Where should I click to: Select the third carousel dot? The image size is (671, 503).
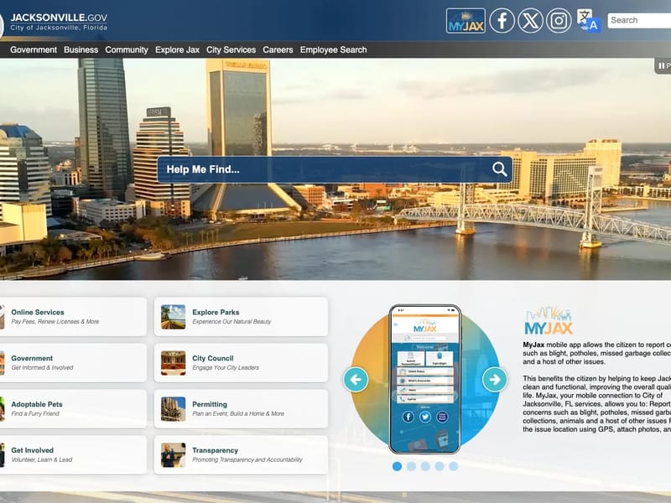point(425,466)
